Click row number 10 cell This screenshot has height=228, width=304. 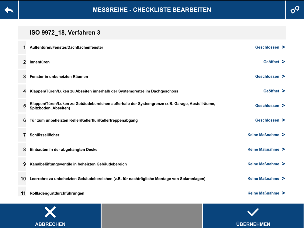coord(22,178)
